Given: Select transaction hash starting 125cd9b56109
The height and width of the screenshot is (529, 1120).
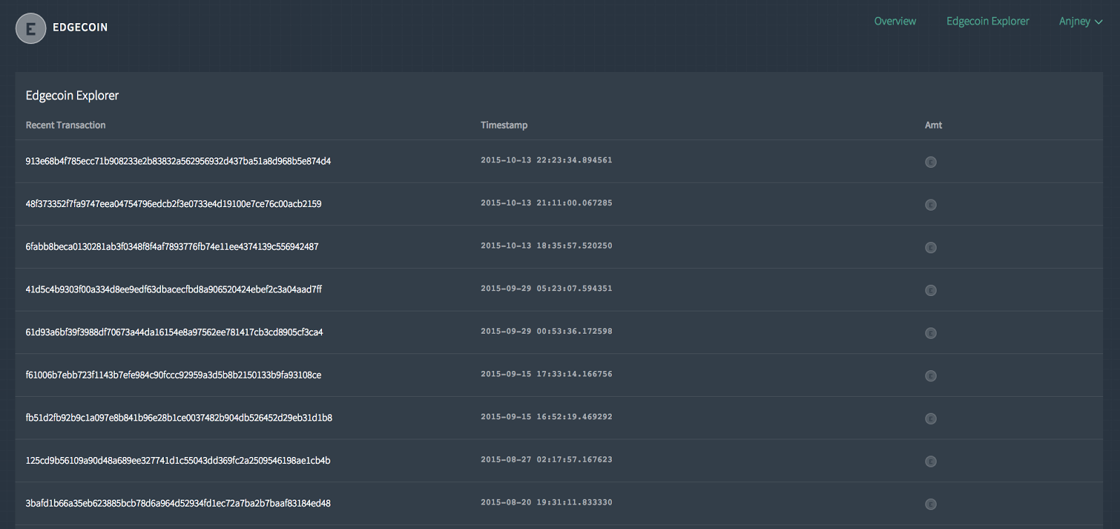Looking at the screenshot, I should coord(178,460).
